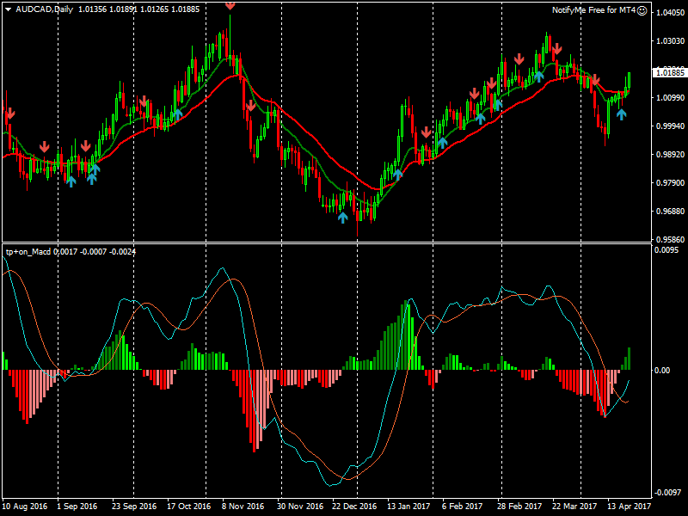This screenshot has width=688, height=516.
Task: Open the chart menu triangle beside AUDCAD
Action: pyautogui.click(x=9, y=9)
